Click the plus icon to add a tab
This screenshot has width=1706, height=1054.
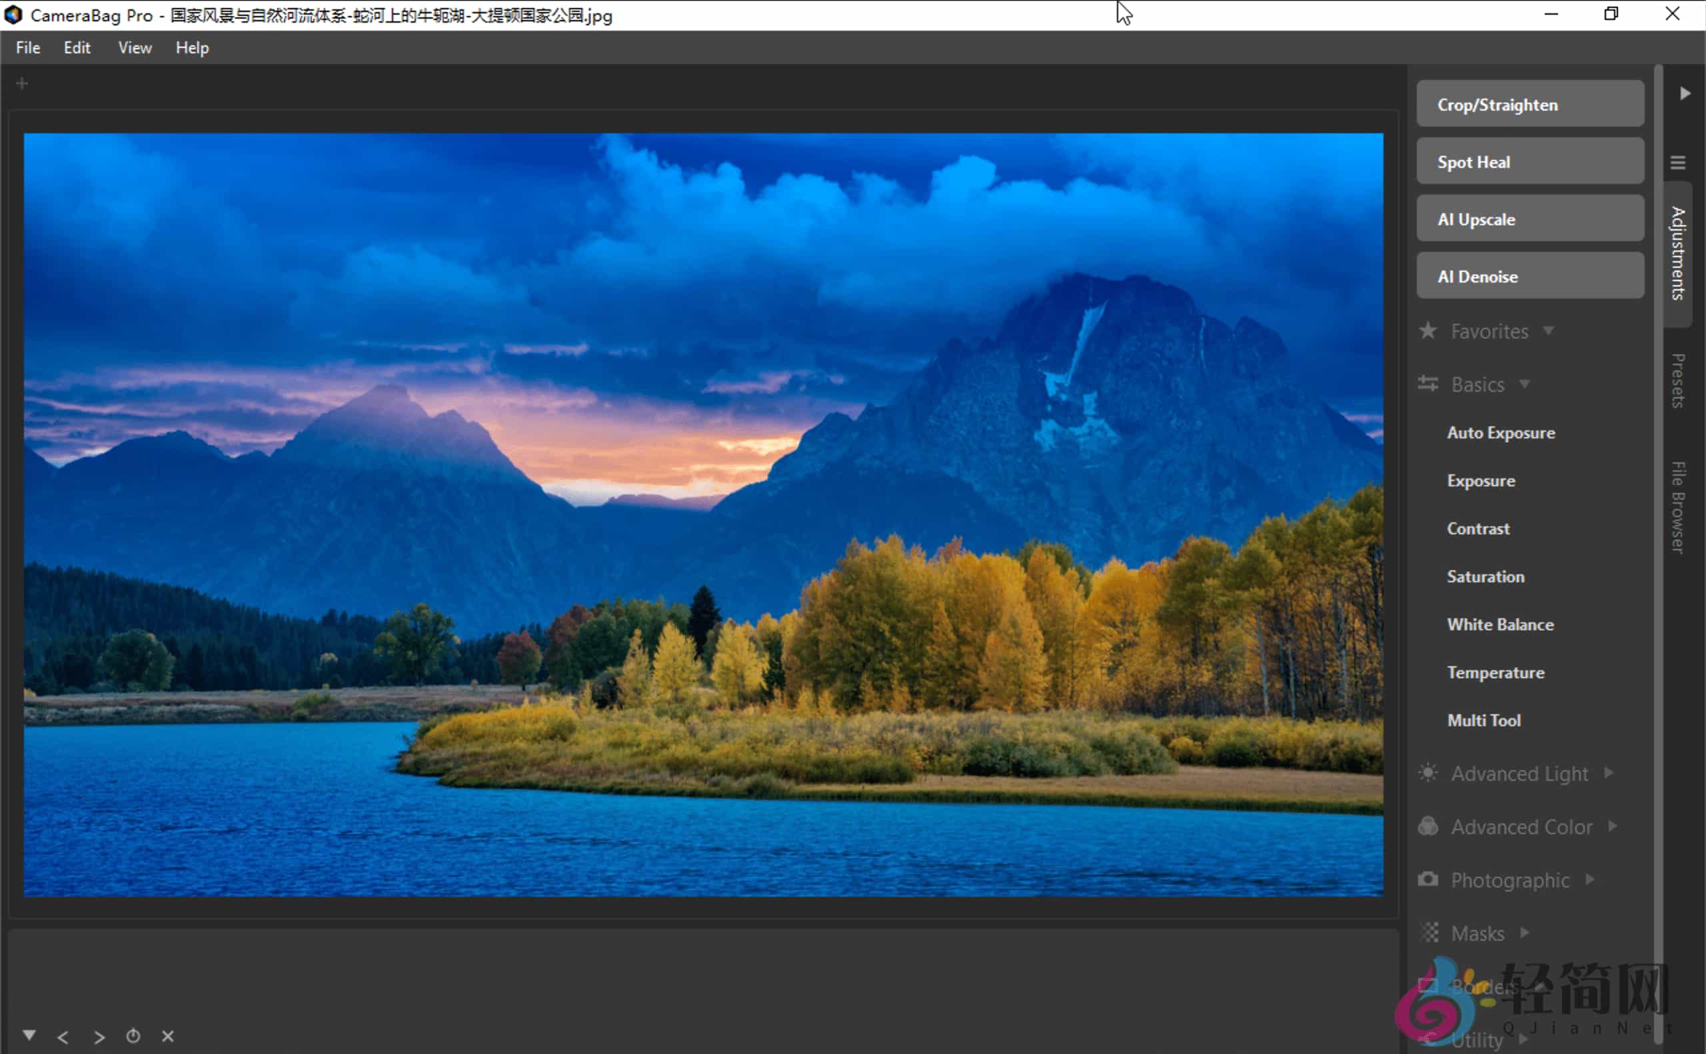pyautogui.click(x=21, y=84)
